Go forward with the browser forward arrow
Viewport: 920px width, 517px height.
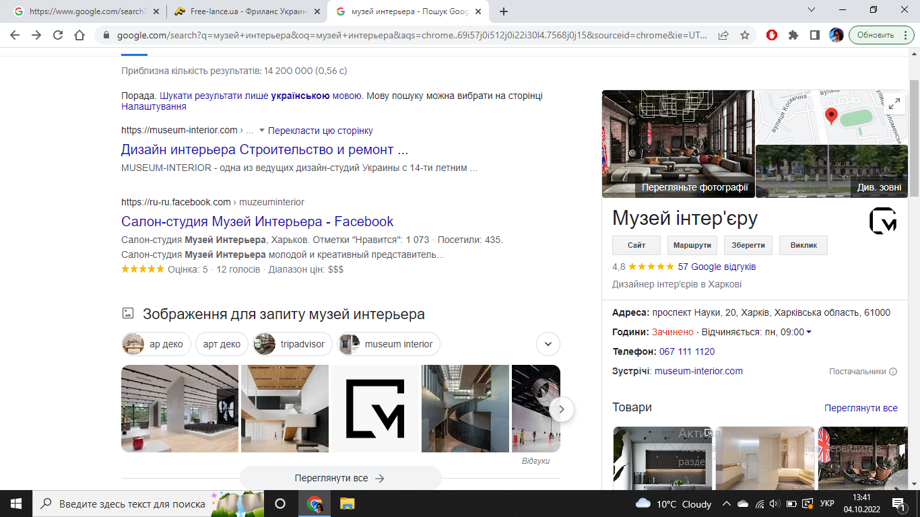pos(36,35)
